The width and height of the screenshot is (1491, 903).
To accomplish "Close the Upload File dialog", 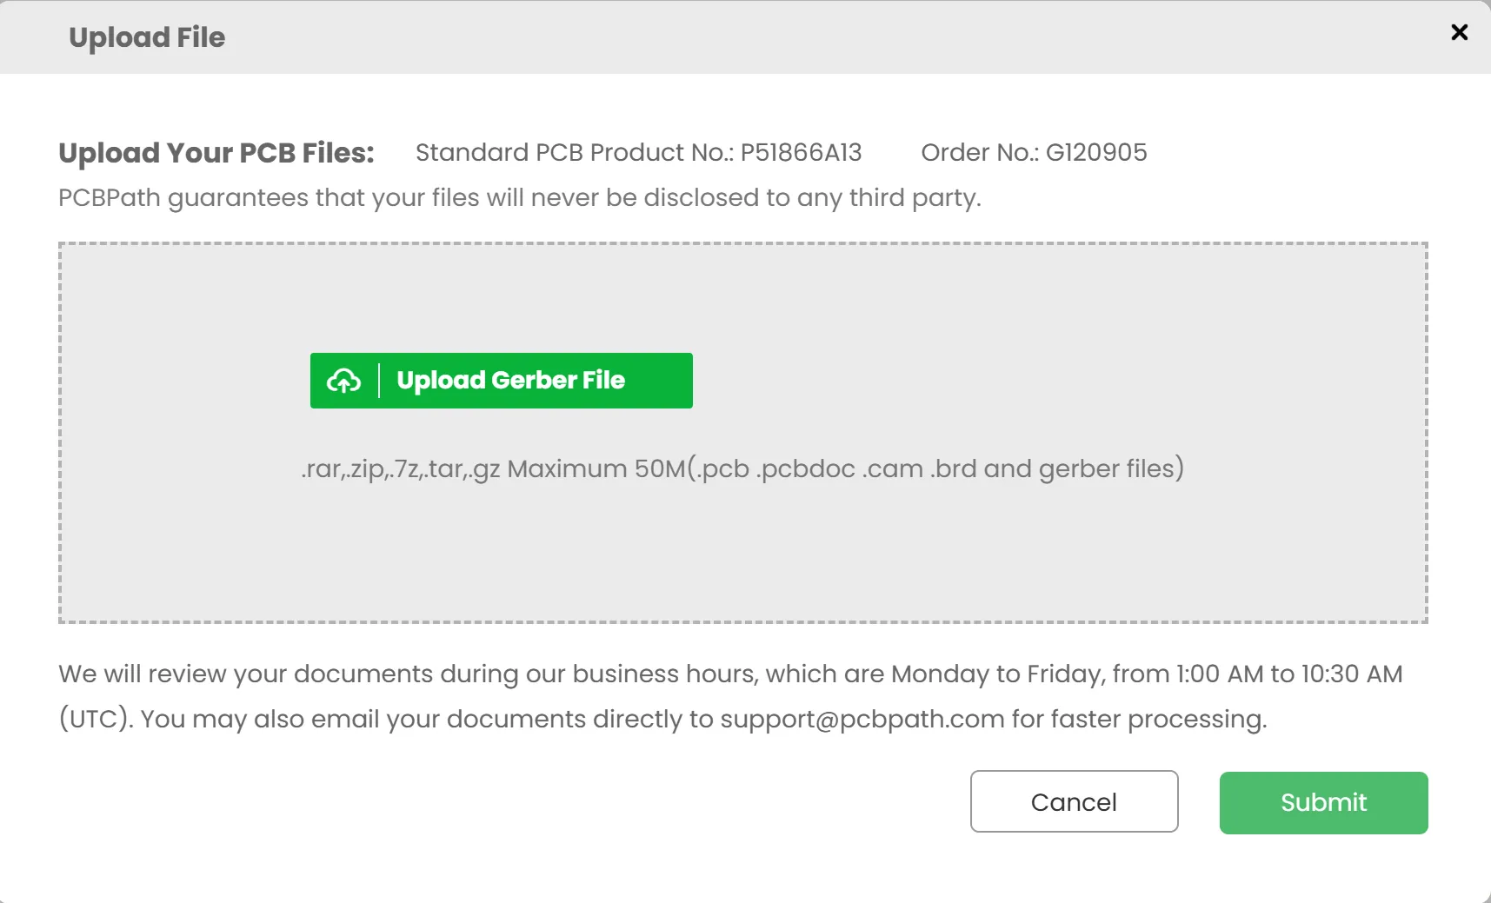I will 1459,32.
